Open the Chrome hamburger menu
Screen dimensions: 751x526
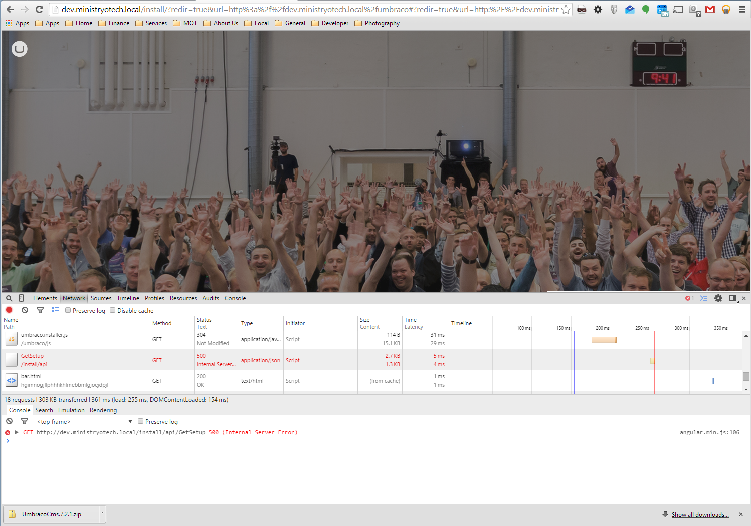[x=742, y=9]
